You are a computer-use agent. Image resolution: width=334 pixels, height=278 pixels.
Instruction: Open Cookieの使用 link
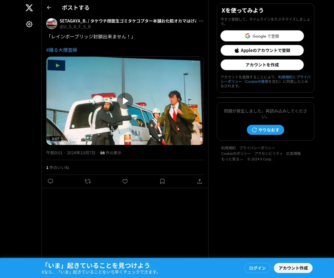(257, 81)
